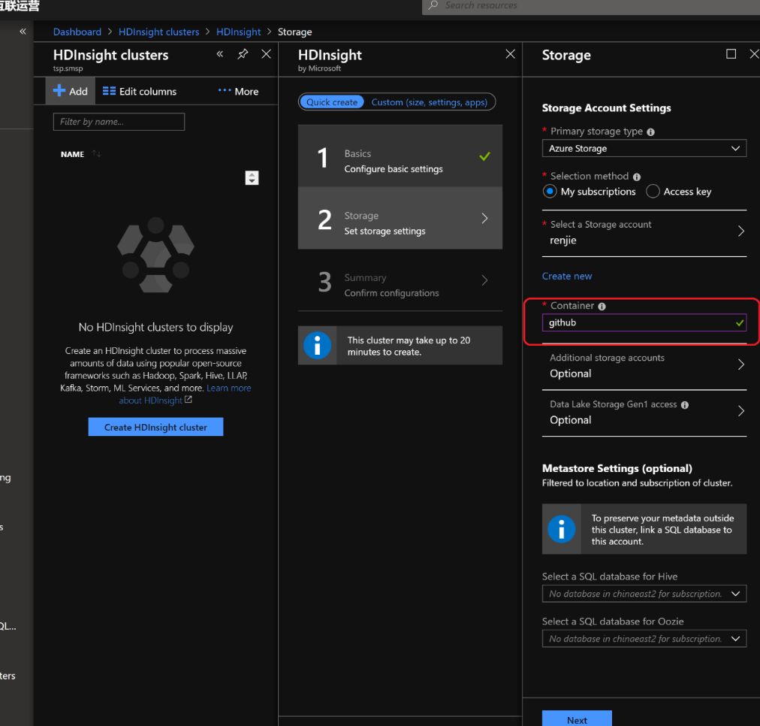760x726 pixels.
Task: Open Primary storage type dropdown
Action: coord(644,149)
